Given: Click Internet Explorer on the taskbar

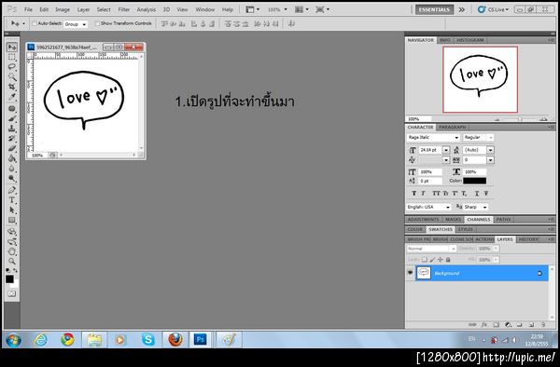Looking at the screenshot, I should point(40,340).
